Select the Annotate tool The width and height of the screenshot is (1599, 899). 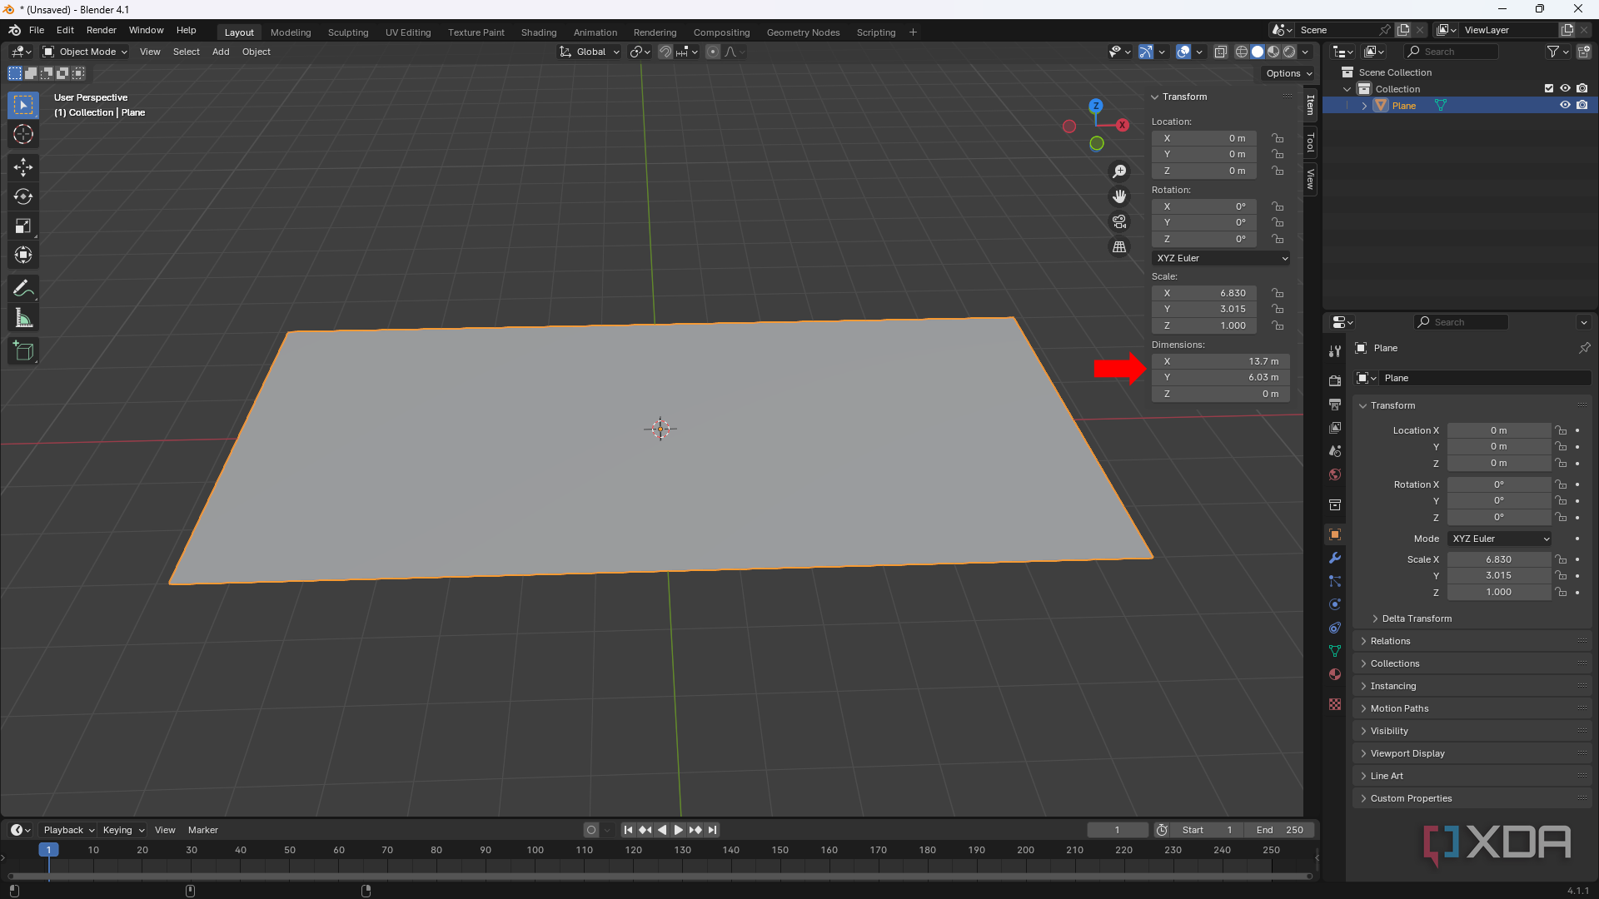[22, 287]
